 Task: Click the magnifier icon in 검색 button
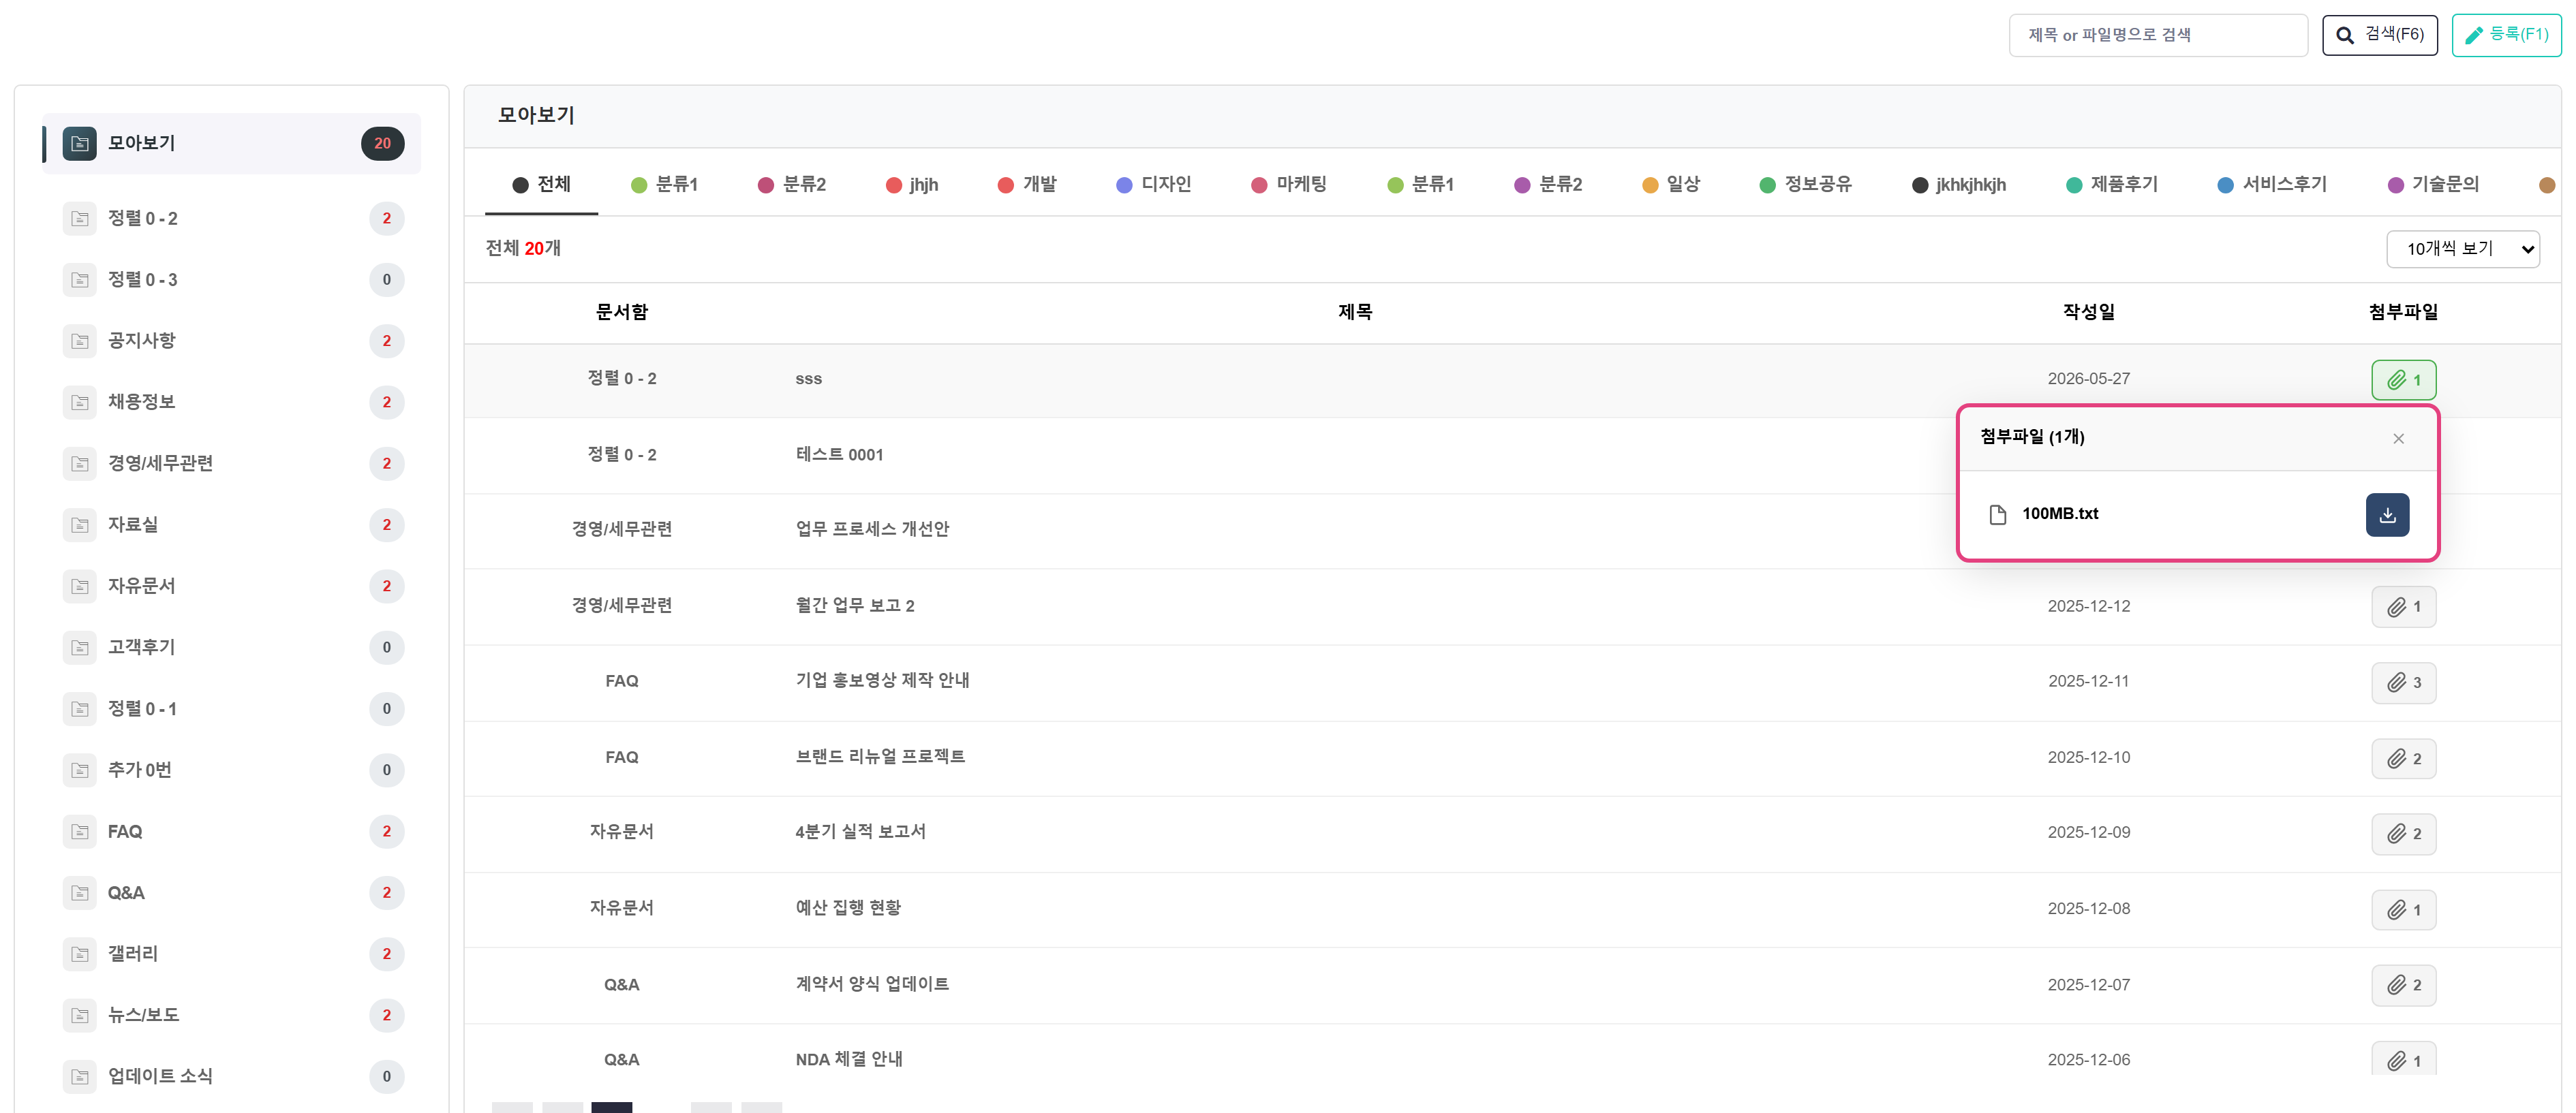point(2344,36)
